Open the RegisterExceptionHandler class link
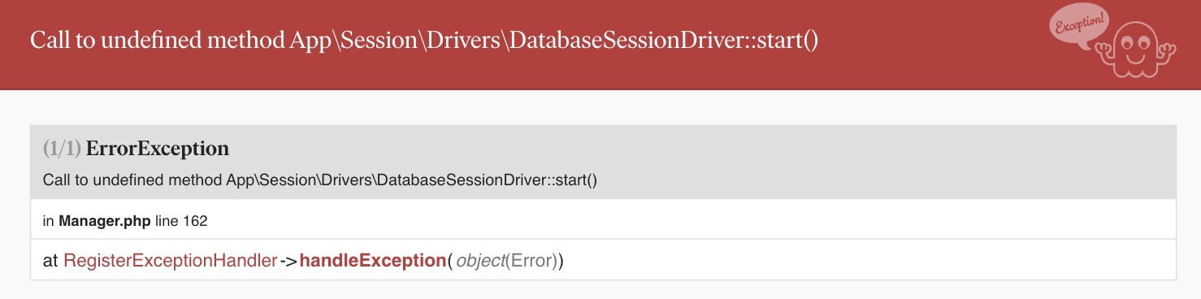 pyautogui.click(x=170, y=261)
